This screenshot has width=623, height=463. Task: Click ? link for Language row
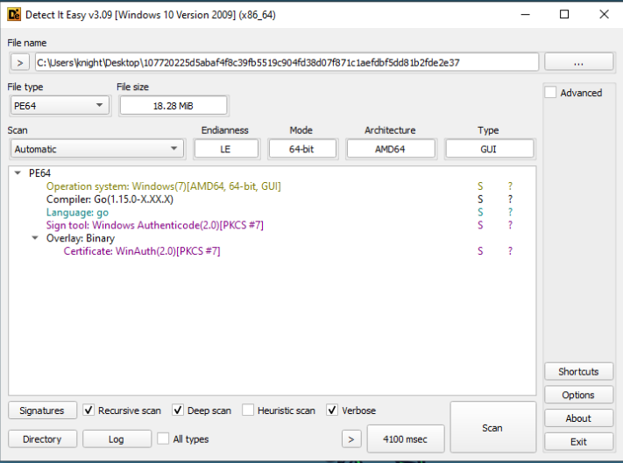coord(510,213)
